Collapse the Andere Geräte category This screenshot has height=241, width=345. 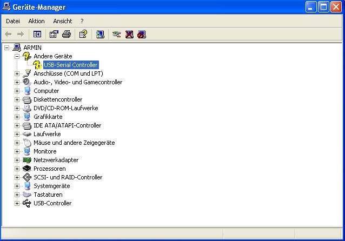pos(17,56)
